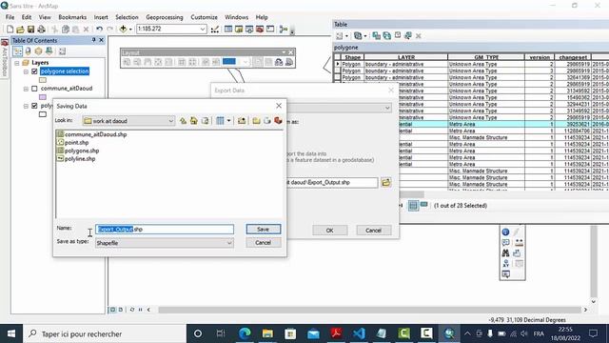The width and height of the screenshot is (609, 343).
Task: Open the Customize menu
Action: 204,17
